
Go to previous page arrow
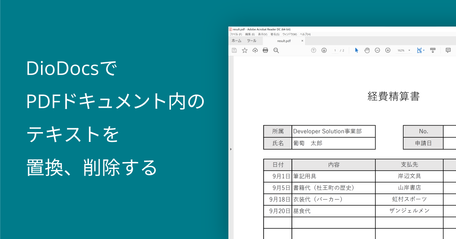[x=313, y=50]
